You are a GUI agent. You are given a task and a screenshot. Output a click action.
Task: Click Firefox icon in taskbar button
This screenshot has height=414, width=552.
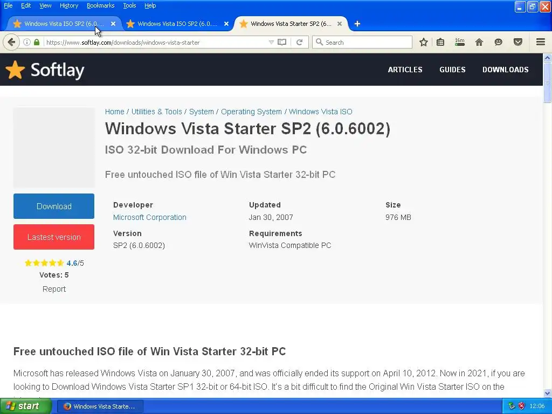pyautogui.click(x=67, y=406)
